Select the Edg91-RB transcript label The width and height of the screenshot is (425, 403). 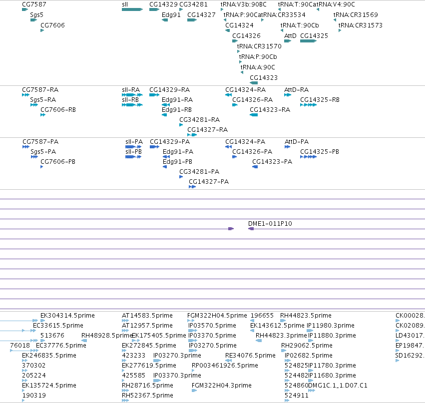click(177, 110)
